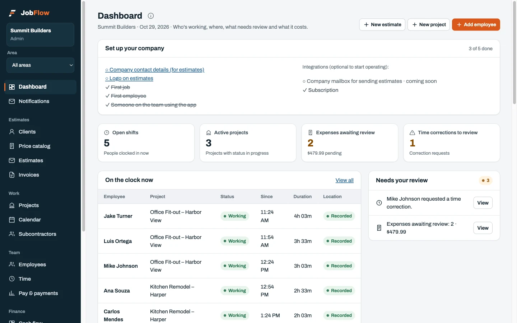The height and width of the screenshot is (323, 517).
Task: Open the Dashboard menu item
Action: click(41, 87)
